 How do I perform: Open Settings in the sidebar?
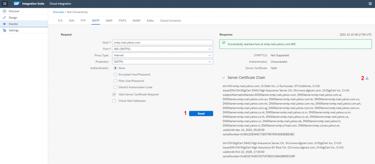pos(24,31)
